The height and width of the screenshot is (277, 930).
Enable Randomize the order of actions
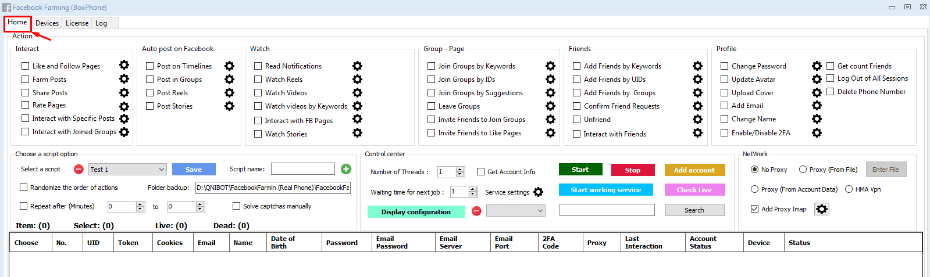pos(23,188)
